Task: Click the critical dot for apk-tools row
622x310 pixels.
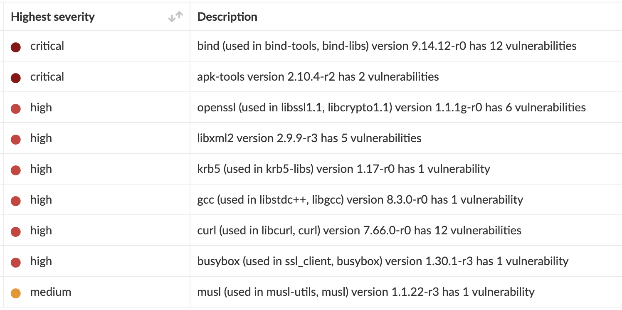Action: (16, 78)
